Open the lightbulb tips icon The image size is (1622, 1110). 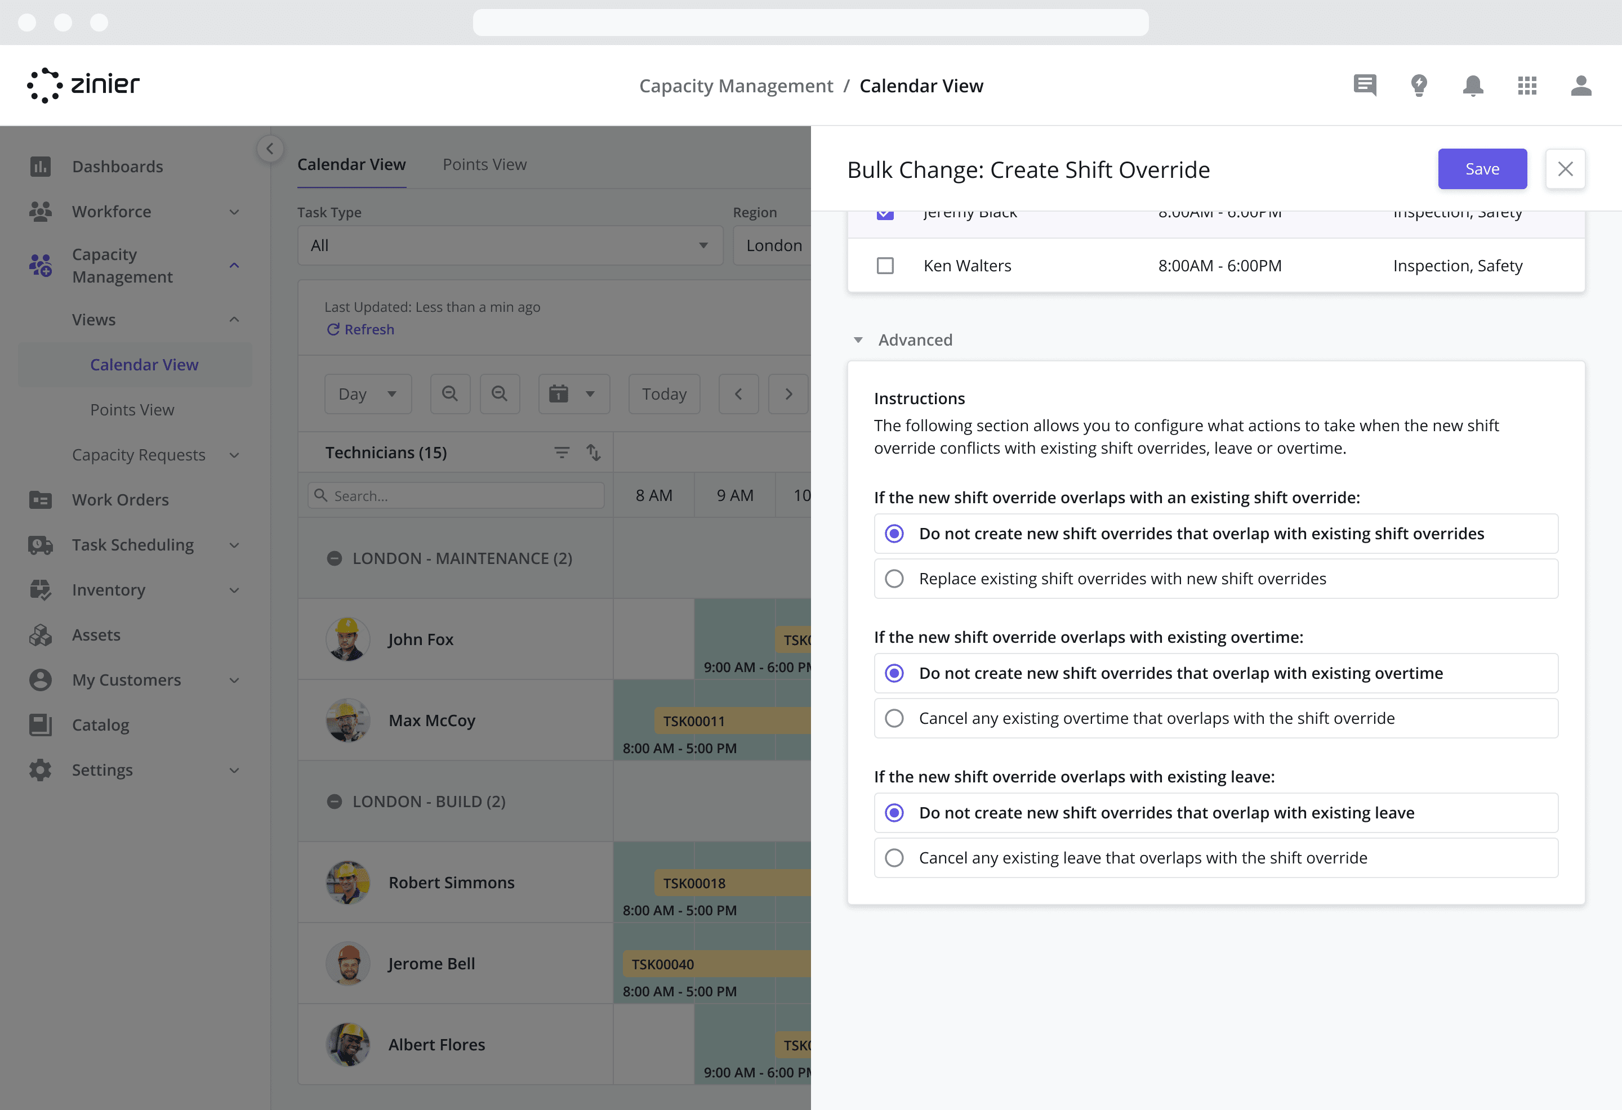point(1419,85)
